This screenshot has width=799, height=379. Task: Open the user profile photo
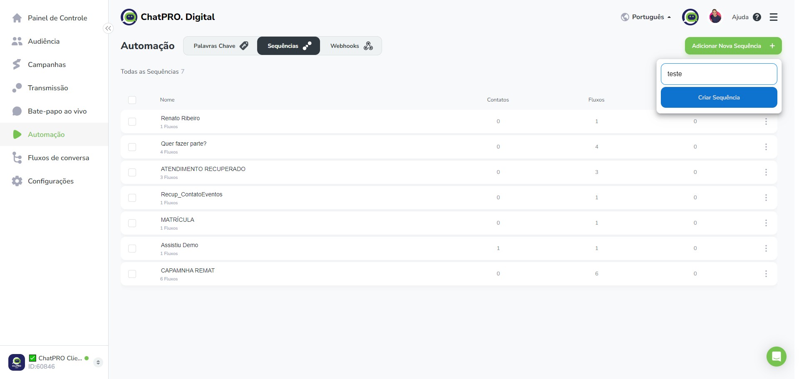(x=715, y=17)
